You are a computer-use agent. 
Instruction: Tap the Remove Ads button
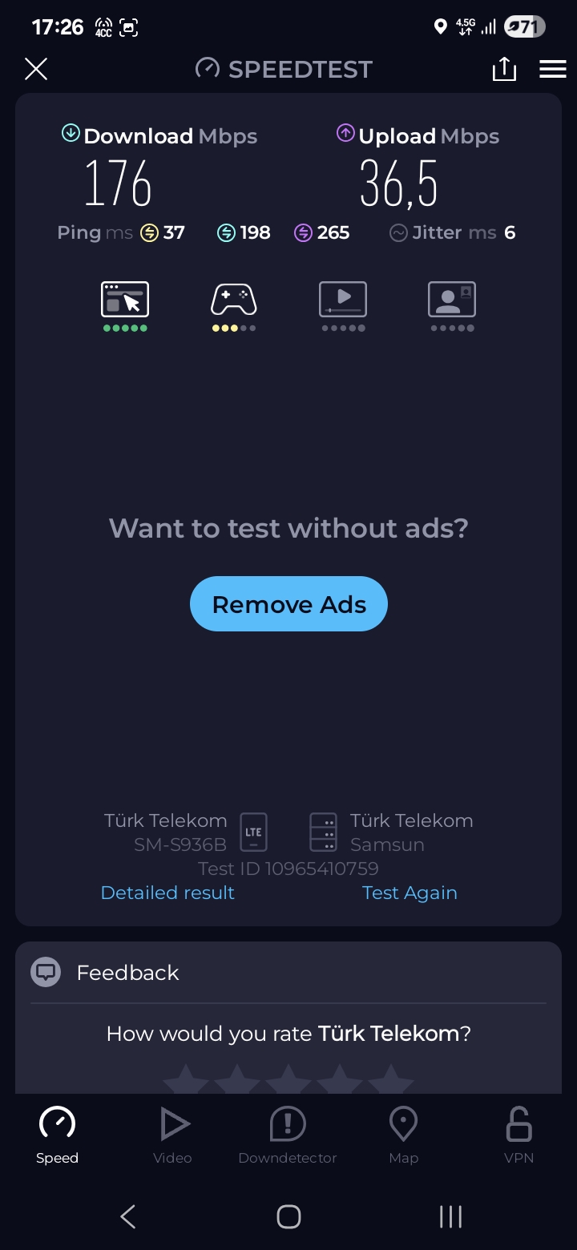coord(288,604)
